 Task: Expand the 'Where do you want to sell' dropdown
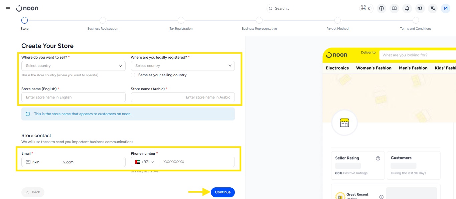pyautogui.click(x=73, y=66)
